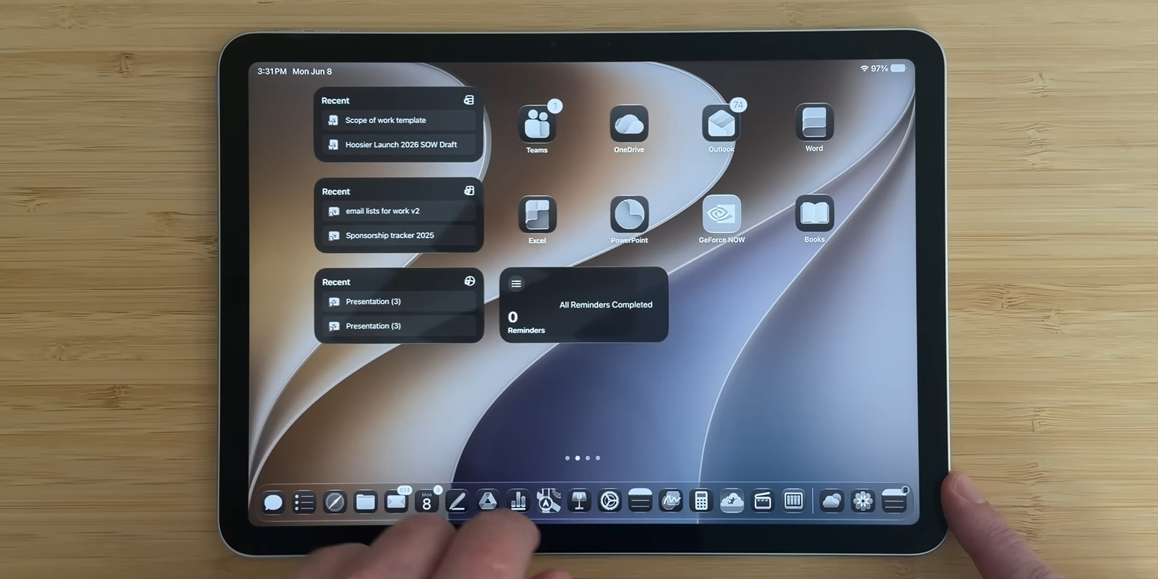Tap the list icon in the Reminders widget
The width and height of the screenshot is (1158, 579).
516,284
